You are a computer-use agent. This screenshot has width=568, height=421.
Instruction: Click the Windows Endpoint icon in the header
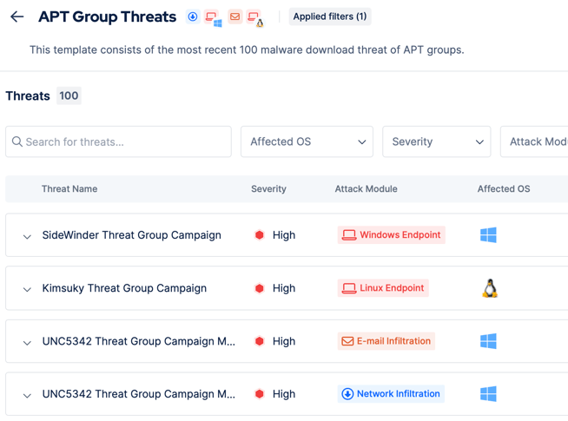coord(213,17)
